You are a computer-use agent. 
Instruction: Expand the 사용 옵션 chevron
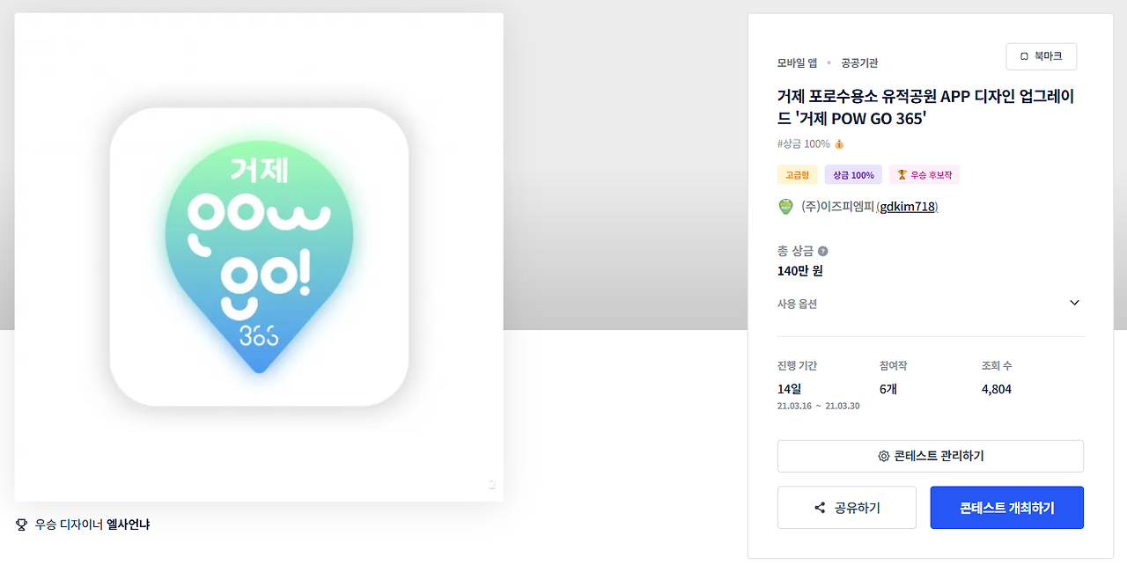1074,303
